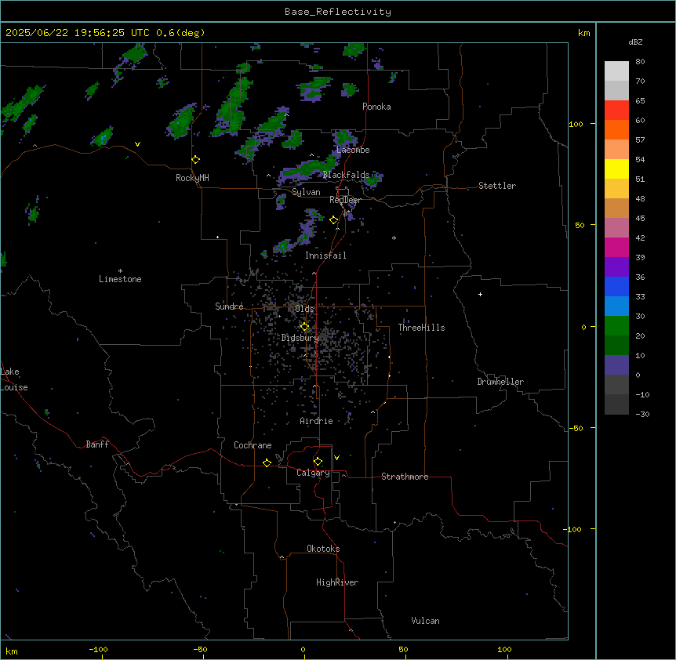
Task: Click the RockyMH label
Action: click(192, 178)
